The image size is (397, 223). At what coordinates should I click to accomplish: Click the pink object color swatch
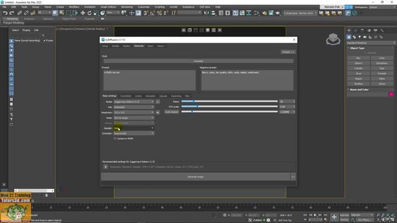point(391,94)
